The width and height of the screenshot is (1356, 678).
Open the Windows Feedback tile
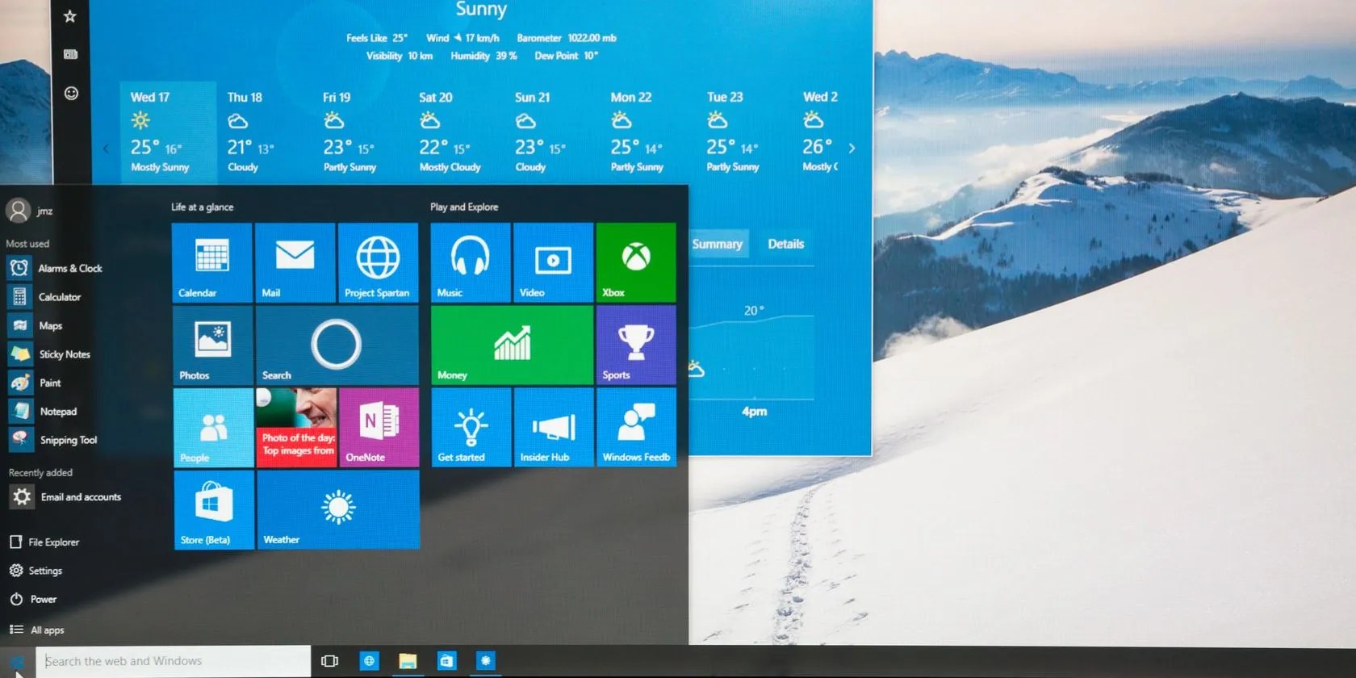point(637,428)
